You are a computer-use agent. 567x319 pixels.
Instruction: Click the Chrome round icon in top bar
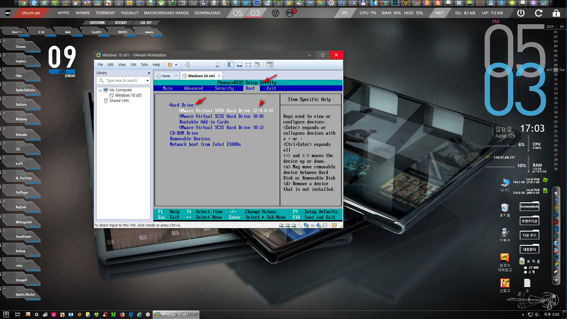276,13
